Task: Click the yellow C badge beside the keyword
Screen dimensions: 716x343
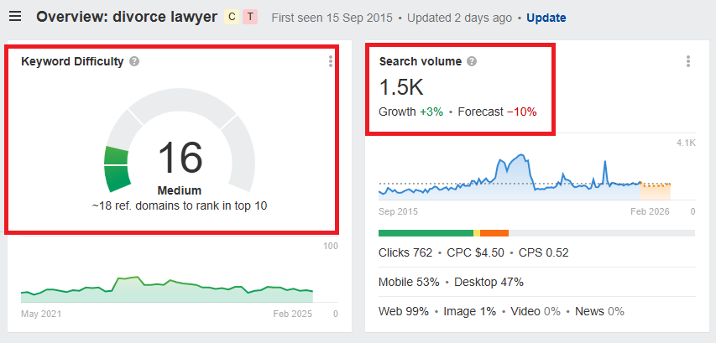Action: click(233, 17)
